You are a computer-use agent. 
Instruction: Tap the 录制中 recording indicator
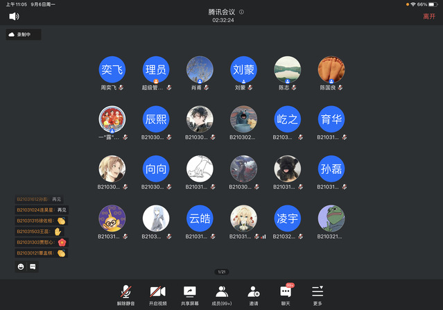(x=24, y=35)
